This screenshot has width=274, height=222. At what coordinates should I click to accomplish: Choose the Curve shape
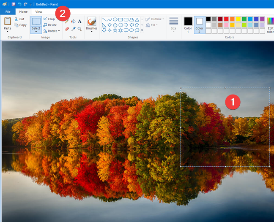tap(110, 19)
